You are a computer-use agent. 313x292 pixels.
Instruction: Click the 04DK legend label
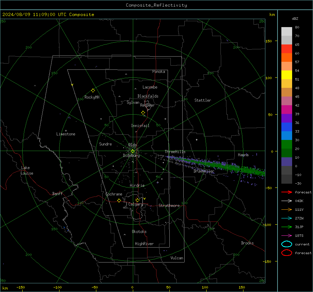pos(299,201)
